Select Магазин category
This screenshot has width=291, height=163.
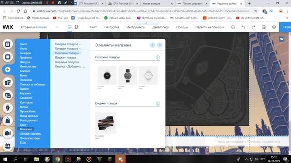(x=26, y=129)
